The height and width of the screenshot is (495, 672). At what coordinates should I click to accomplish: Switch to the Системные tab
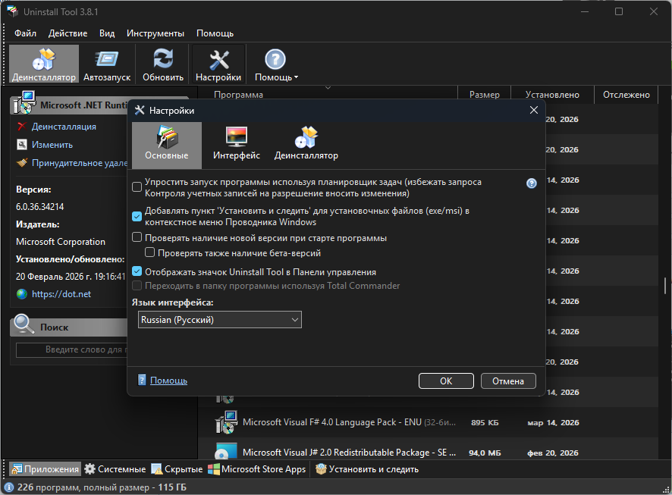[115, 469]
